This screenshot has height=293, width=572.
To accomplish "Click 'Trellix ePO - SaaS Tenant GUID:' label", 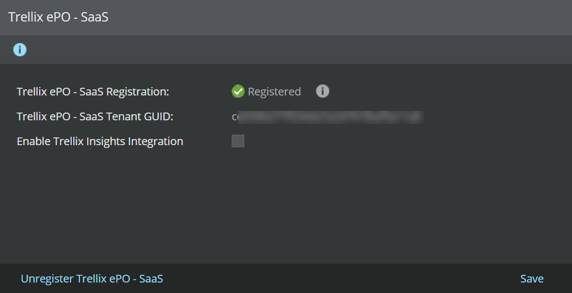I will [95, 116].
